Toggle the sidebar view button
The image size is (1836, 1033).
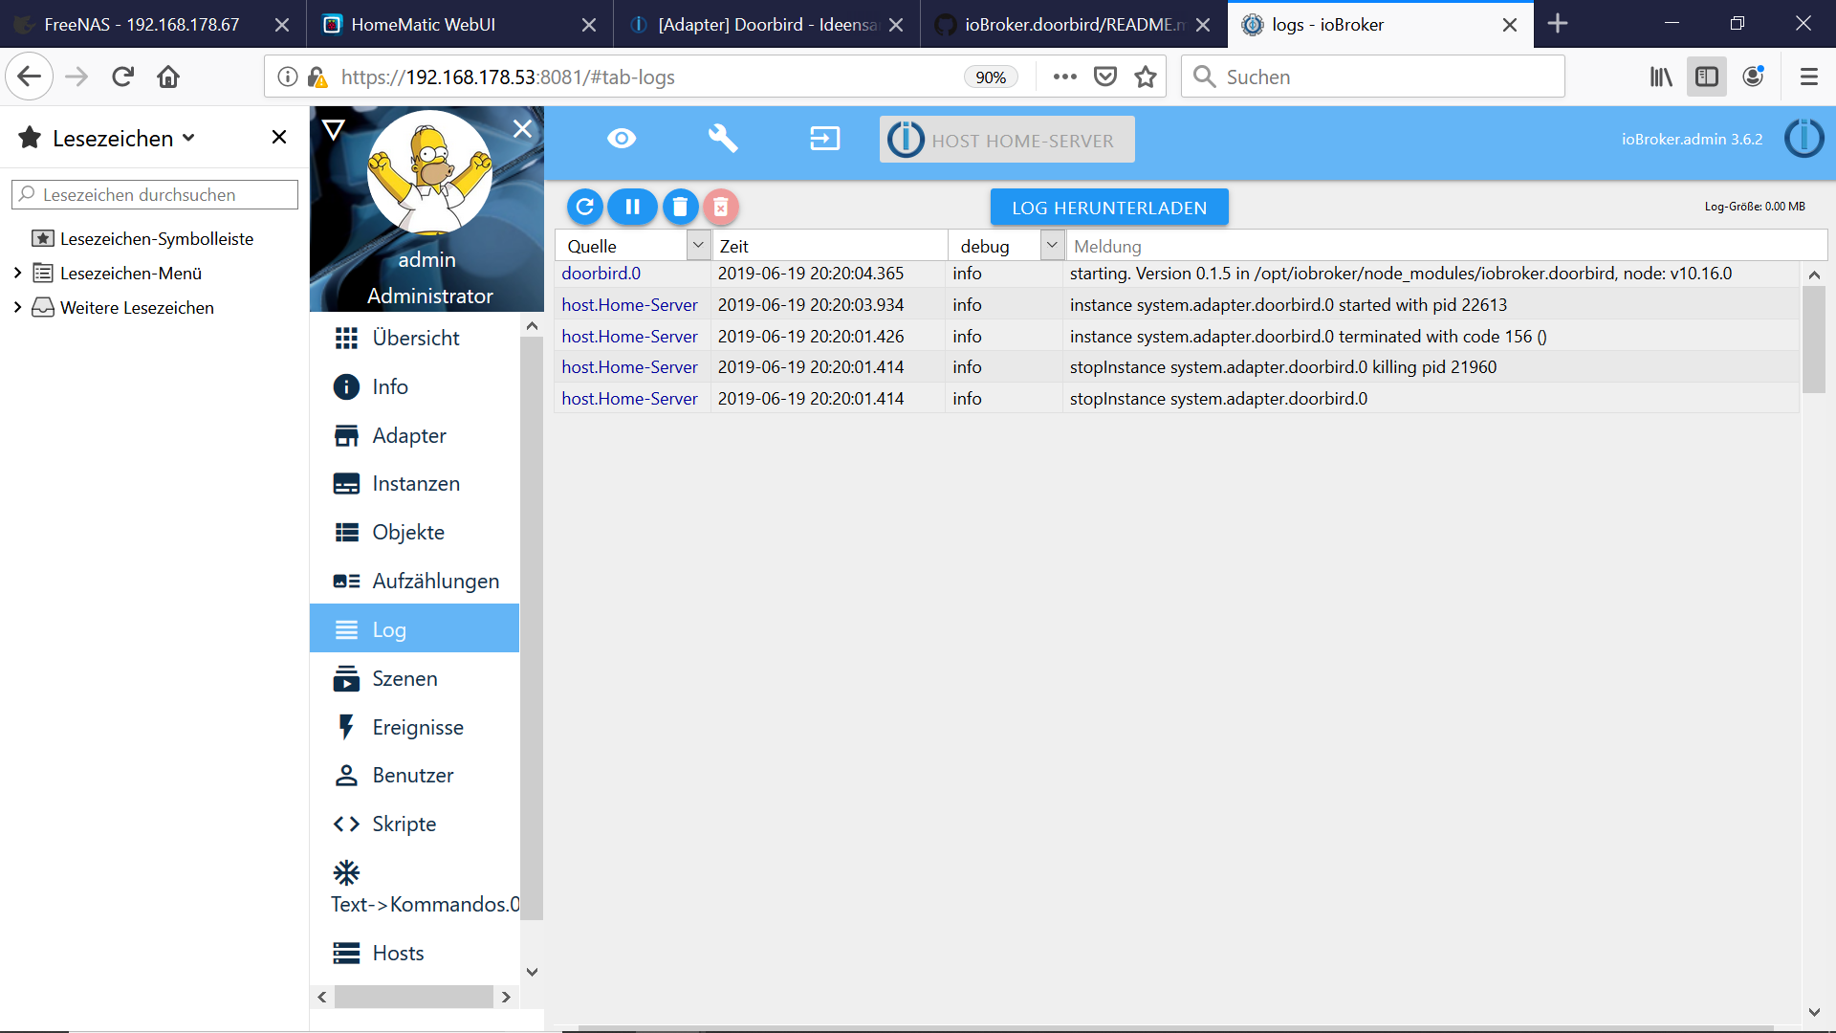pyautogui.click(x=1707, y=77)
